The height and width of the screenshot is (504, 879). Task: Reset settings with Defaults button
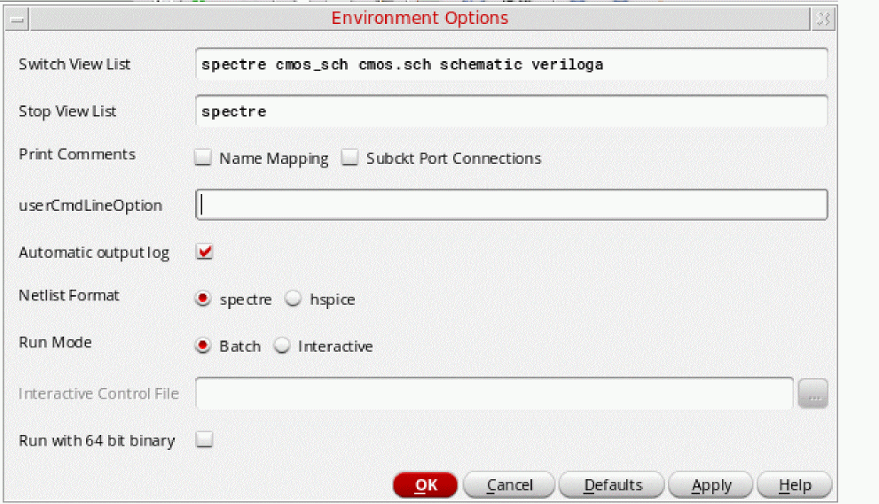pos(612,485)
